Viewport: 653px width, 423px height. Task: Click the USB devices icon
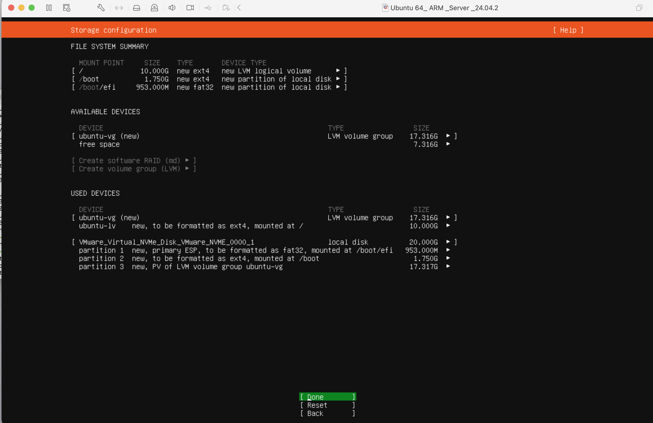(208, 8)
